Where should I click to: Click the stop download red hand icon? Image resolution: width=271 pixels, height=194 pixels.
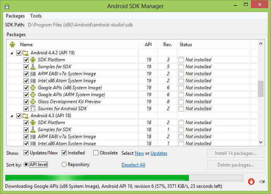pos(251,182)
